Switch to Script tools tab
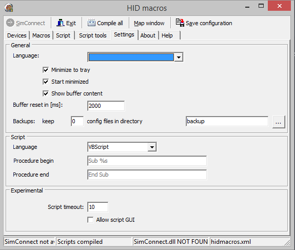295x250 pixels. pyautogui.click(x=93, y=35)
